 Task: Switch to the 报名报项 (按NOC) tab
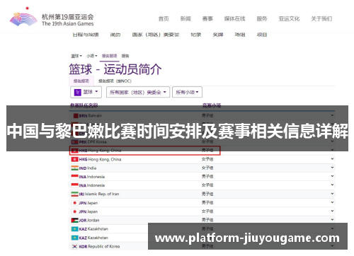click(115, 81)
